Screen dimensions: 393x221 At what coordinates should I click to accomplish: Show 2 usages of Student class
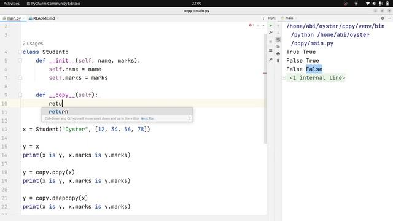click(33, 44)
